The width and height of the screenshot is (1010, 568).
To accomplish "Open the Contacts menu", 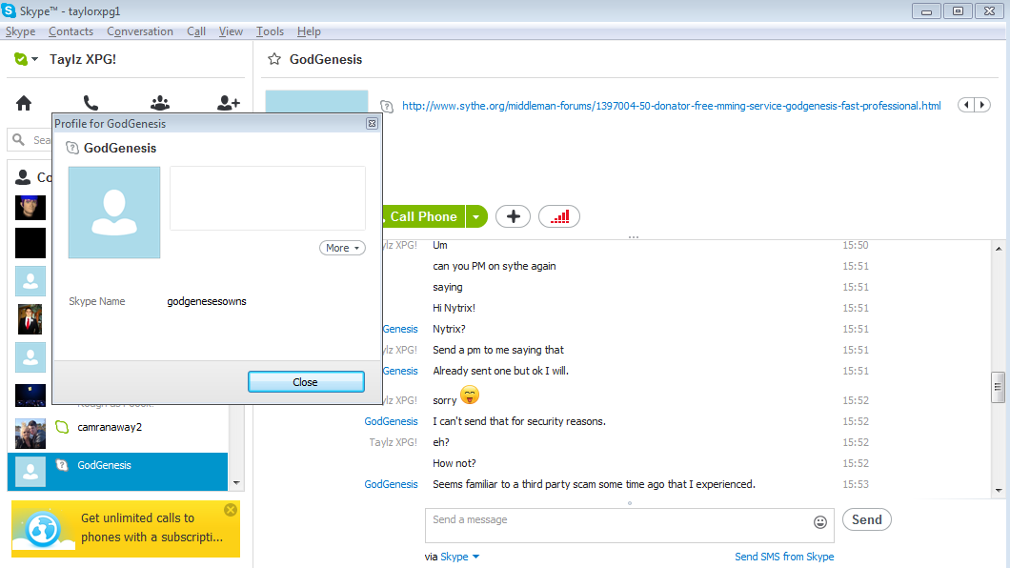I will point(71,31).
